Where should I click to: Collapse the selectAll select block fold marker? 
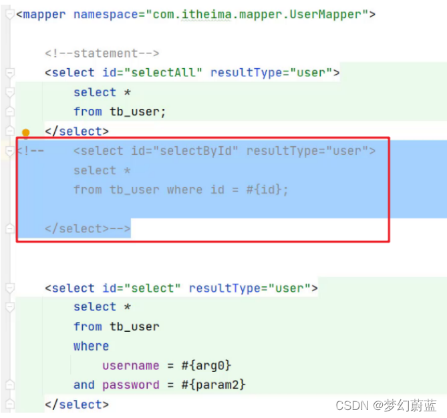10,73
